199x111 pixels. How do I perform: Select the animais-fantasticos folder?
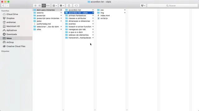(79, 15)
